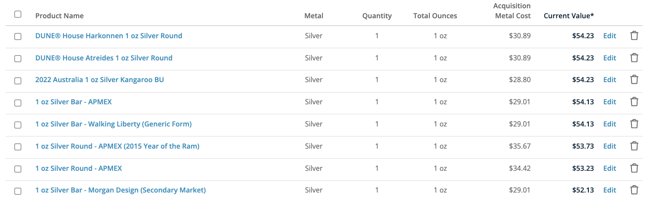Edit the 2015 Year of the Ram round
This screenshot has height=206, width=664.
tap(610, 146)
